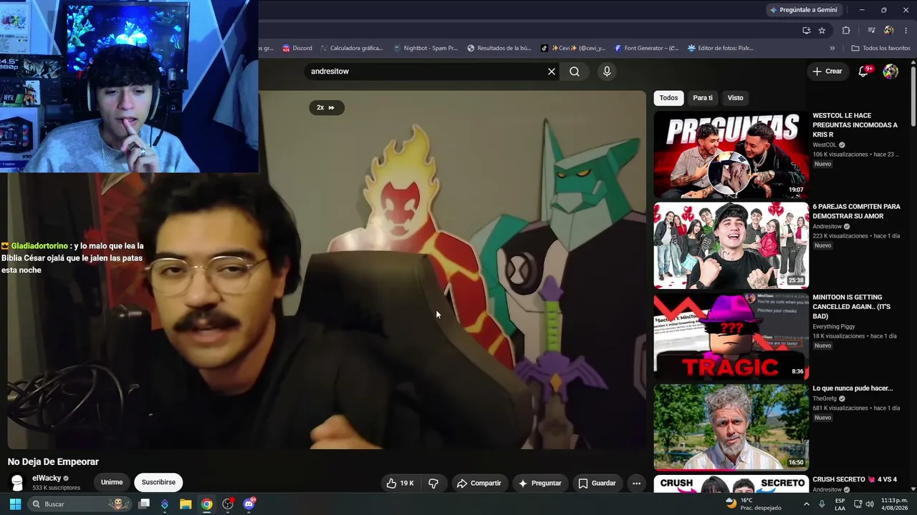
Task: Click the TheGrefg channel name
Action: click(824, 398)
